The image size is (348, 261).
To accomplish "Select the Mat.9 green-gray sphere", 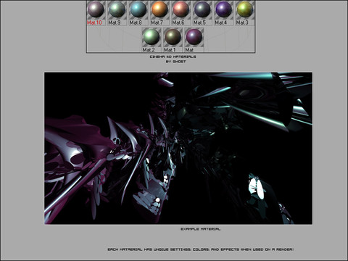I will click(x=117, y=9).
